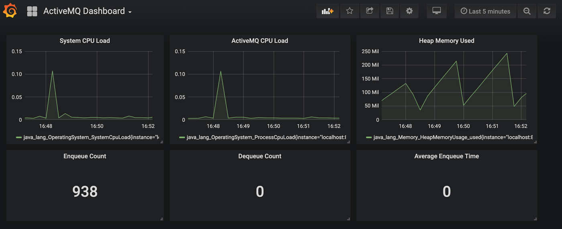Screen dimensions: 562x229
Task: Click the 16:50 label under System CPU Load
Action: tap(97, 126)
